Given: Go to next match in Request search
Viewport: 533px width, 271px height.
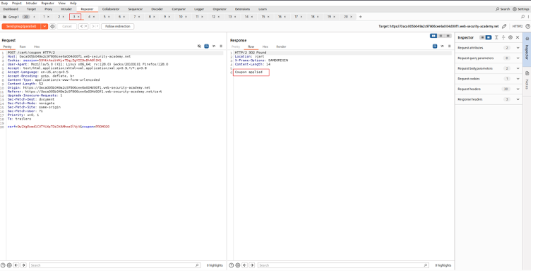Looking at the screenshot, I should (23, 265).
